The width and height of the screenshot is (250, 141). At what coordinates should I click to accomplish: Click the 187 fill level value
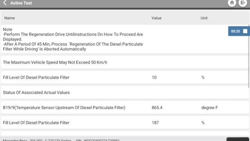(x=155, y=123)
